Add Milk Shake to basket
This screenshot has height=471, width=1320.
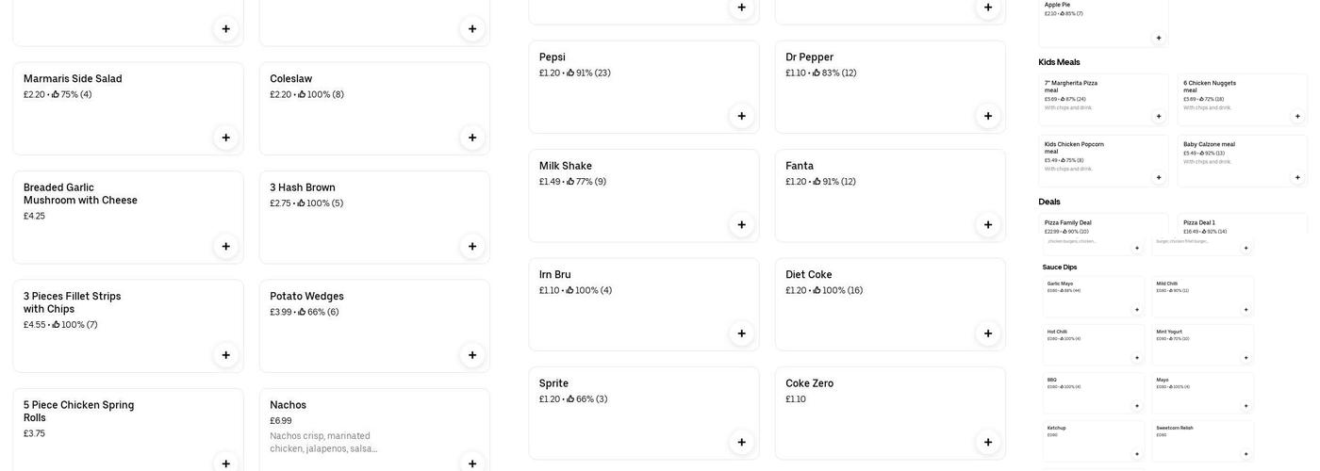[741, 224]
